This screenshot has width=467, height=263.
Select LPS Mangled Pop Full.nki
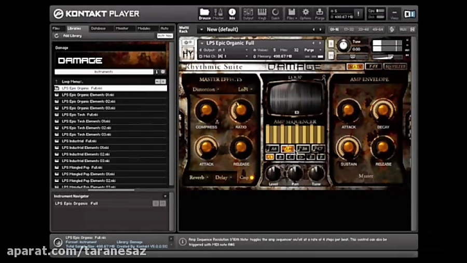[x=110, y=167]
